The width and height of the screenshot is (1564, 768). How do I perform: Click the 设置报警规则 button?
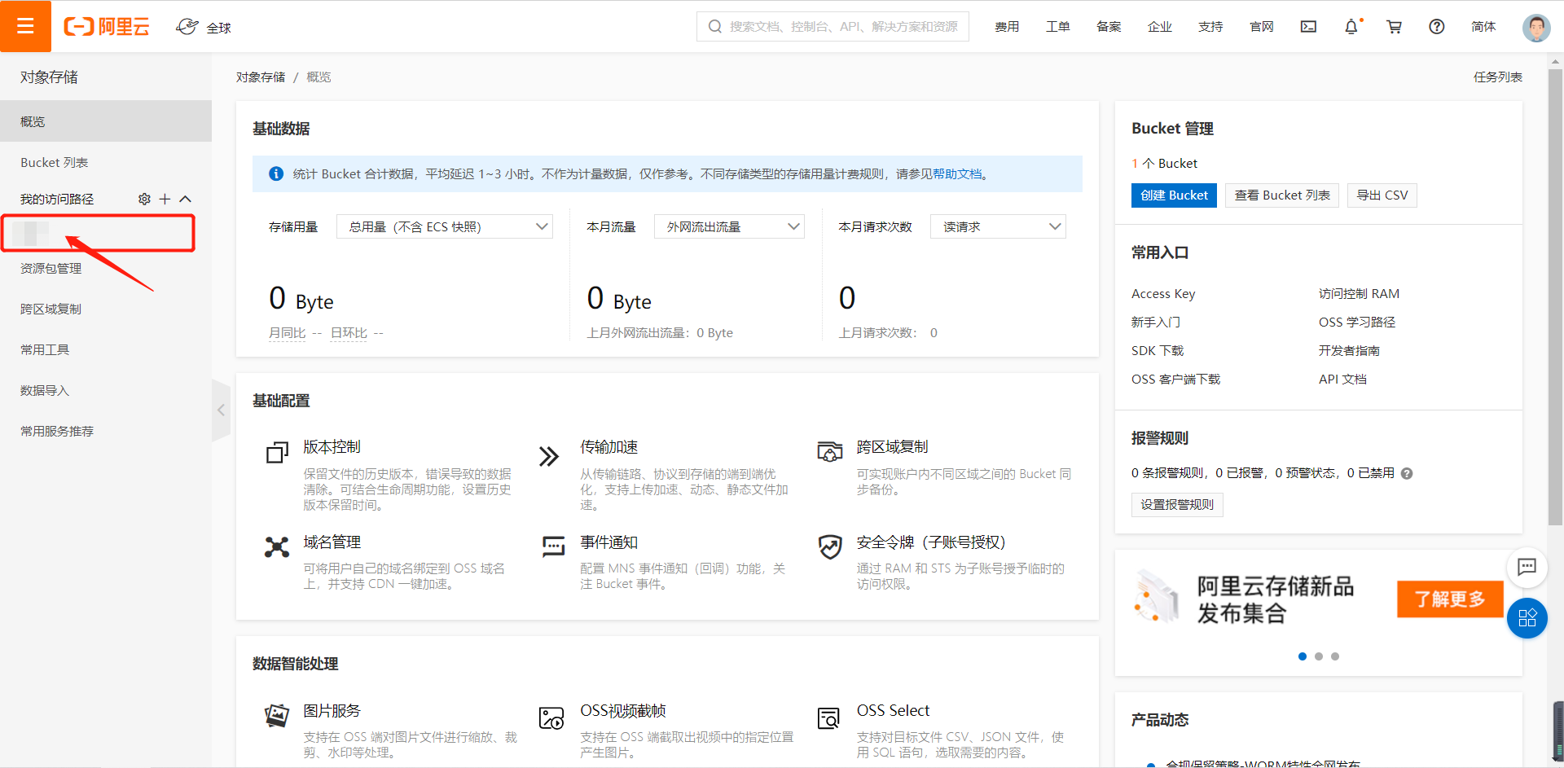click(1177, 505)
